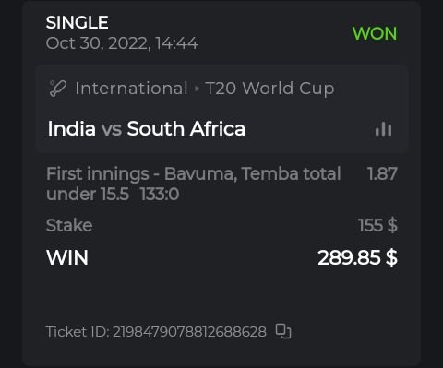The width and height of the screenshot is (443, 368).
Task: Click the breadcrumb arrow after International
Action: tap(197, 89)
